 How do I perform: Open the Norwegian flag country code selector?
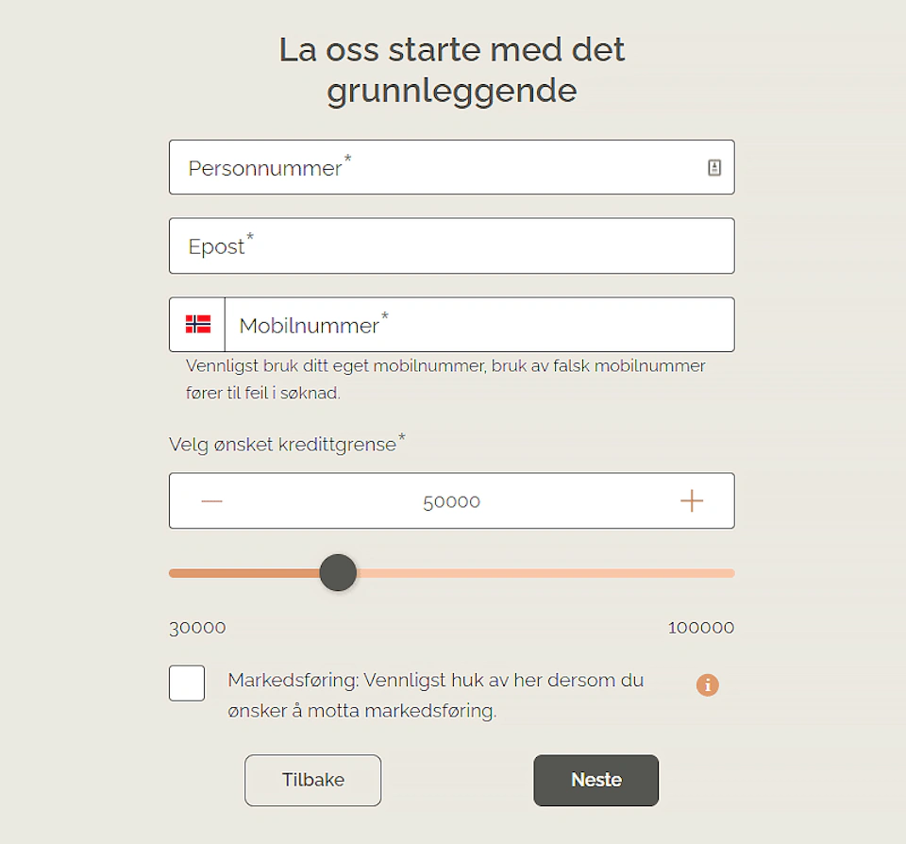[x=198, y=325]
